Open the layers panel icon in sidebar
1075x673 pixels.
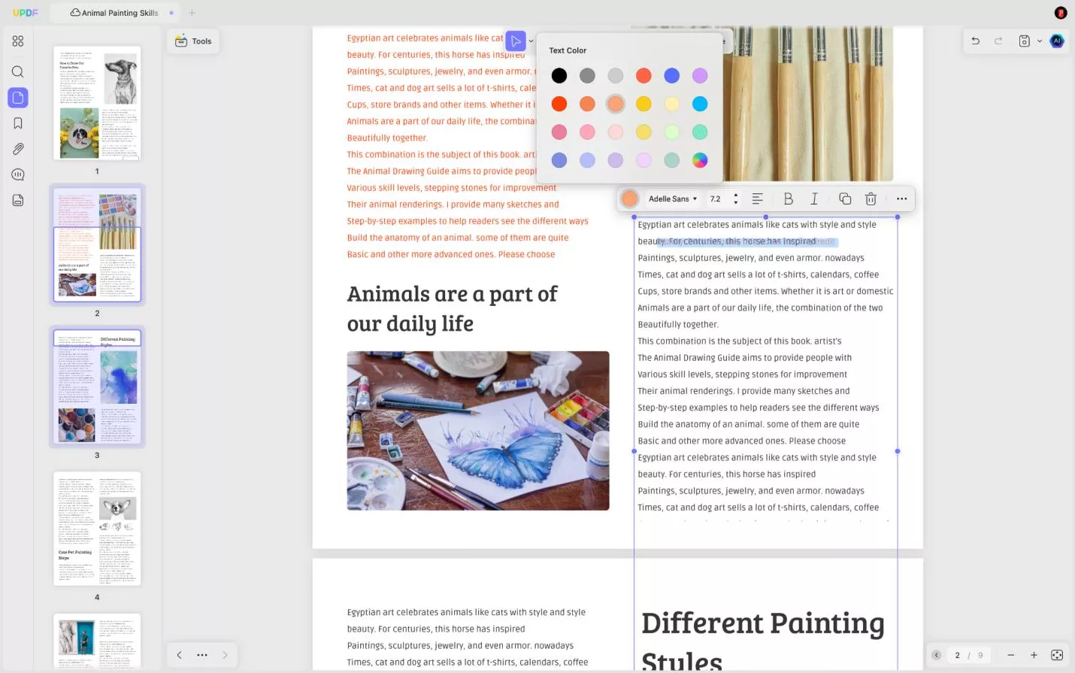[x=18, y=200]
